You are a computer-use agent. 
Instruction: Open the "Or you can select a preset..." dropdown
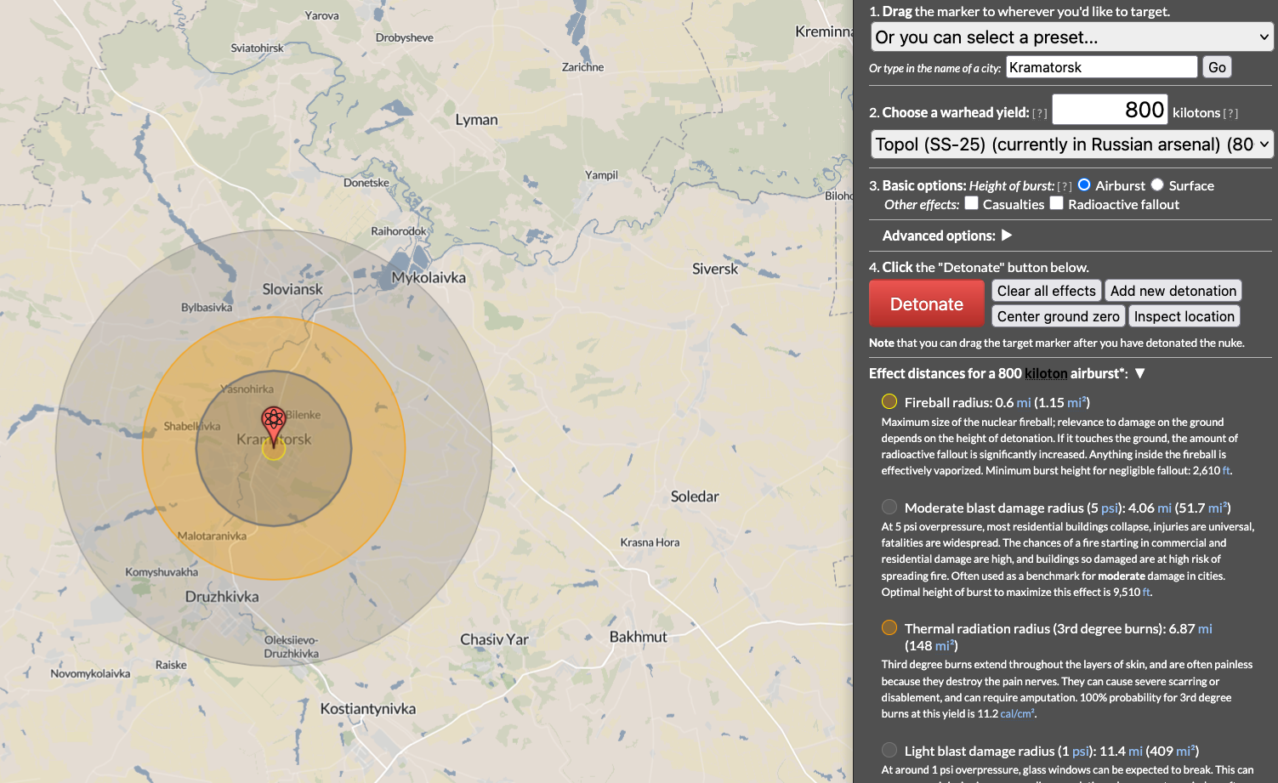pyautogui.click(x=1072, y=37)
